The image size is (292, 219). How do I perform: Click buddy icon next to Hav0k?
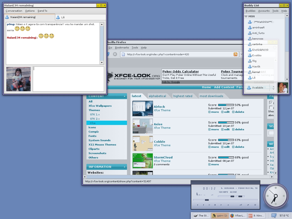tap(250, 66)
